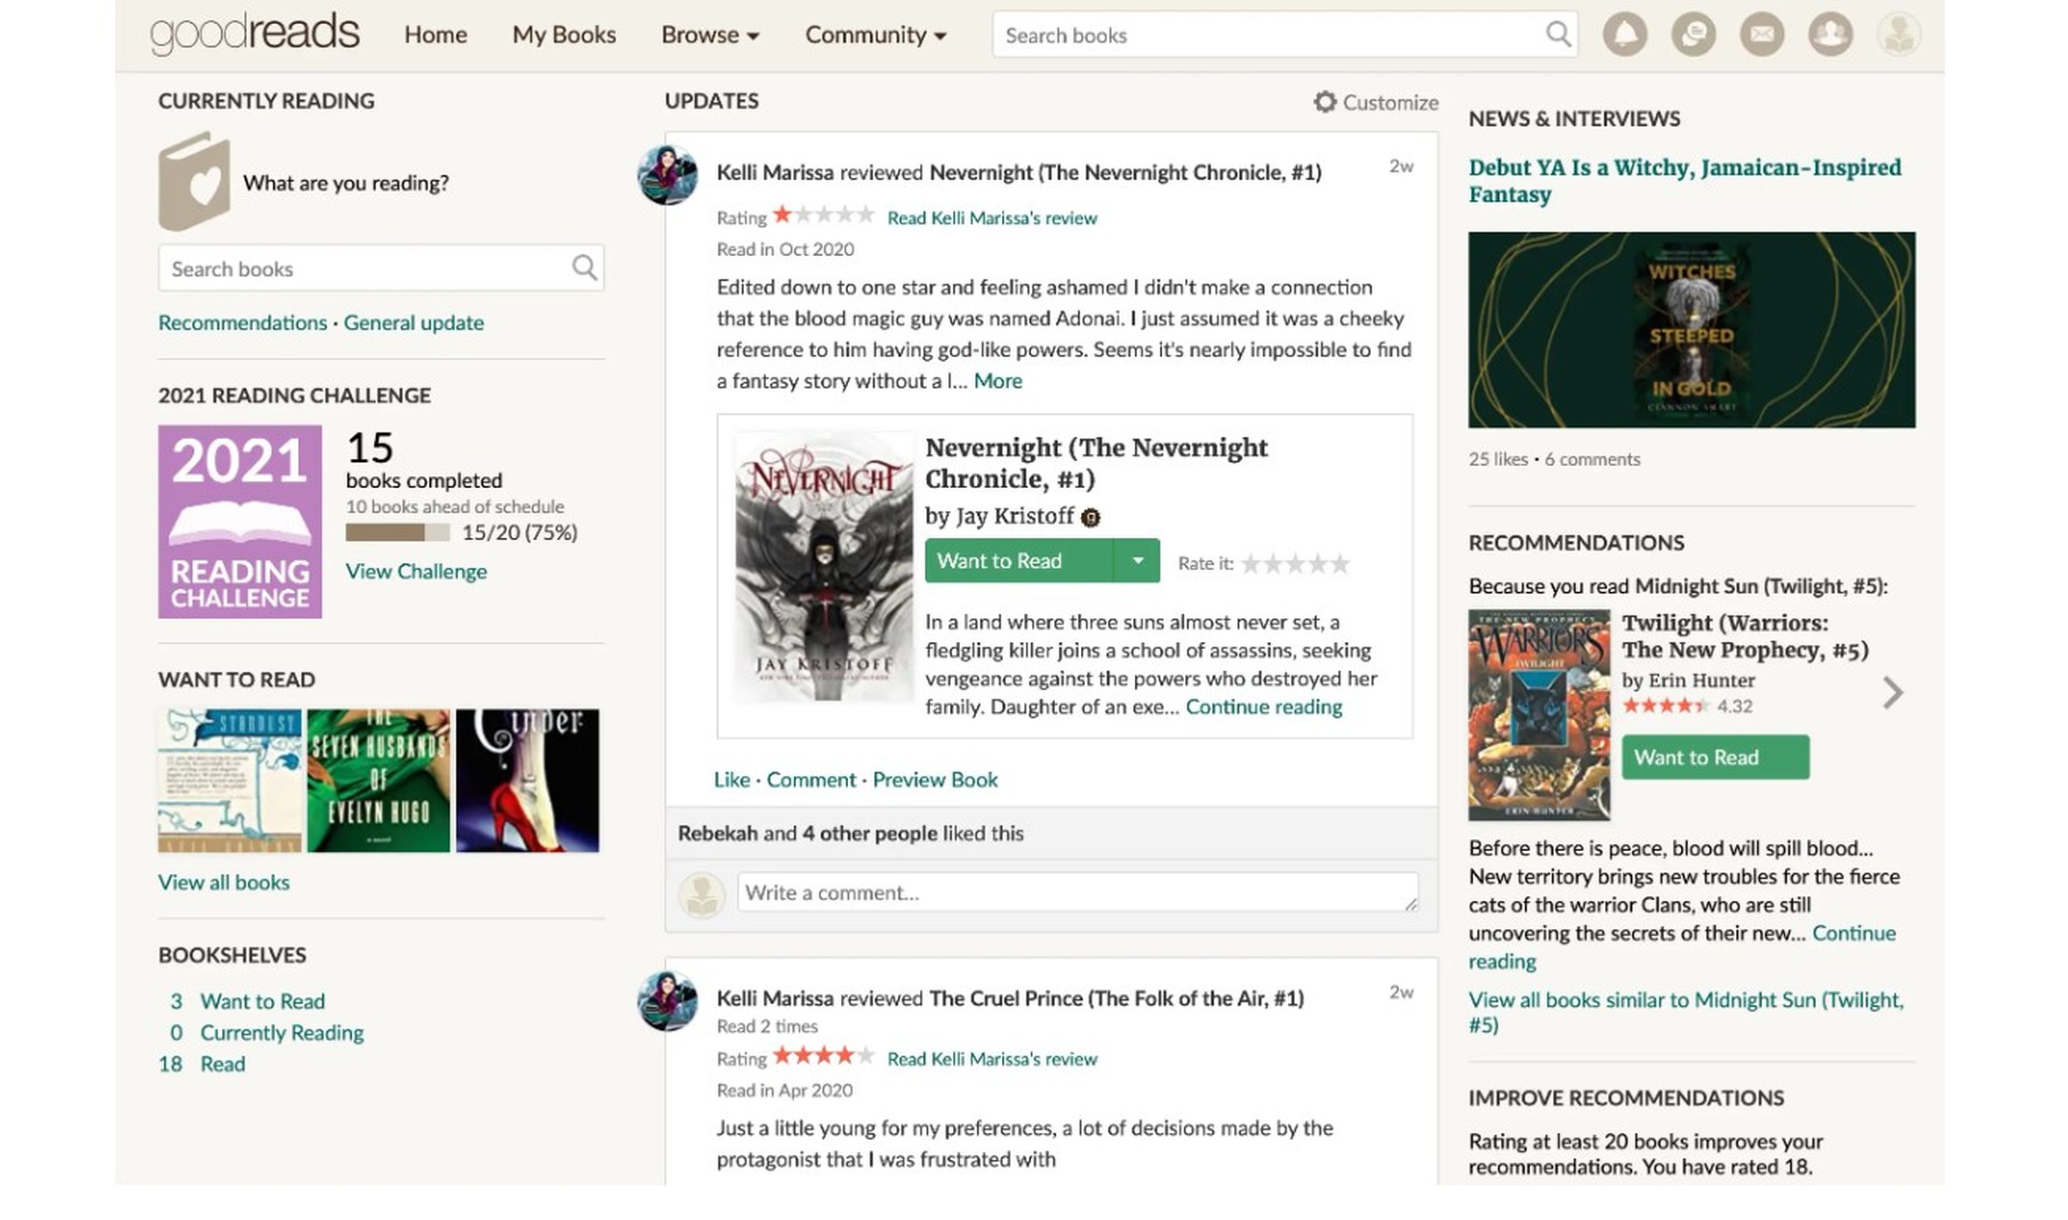The height and width of the screenshot is (1220, 2068).
Task: Open the friends icon in header
Action: click(1829, 34)
